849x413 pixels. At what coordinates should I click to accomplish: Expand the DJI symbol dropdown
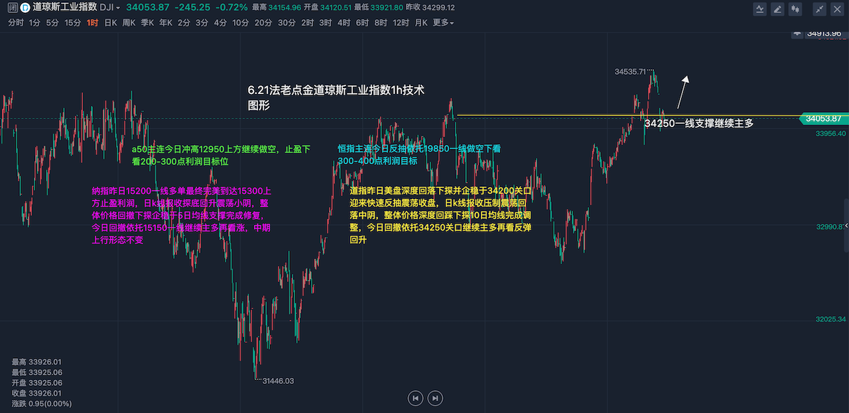(117, 8)
